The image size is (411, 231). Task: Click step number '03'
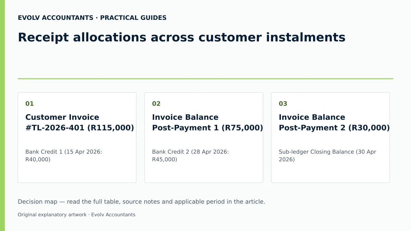coord(283,104)
